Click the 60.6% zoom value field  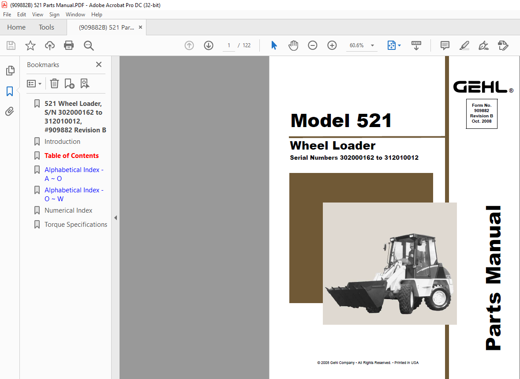coord(356,45)
